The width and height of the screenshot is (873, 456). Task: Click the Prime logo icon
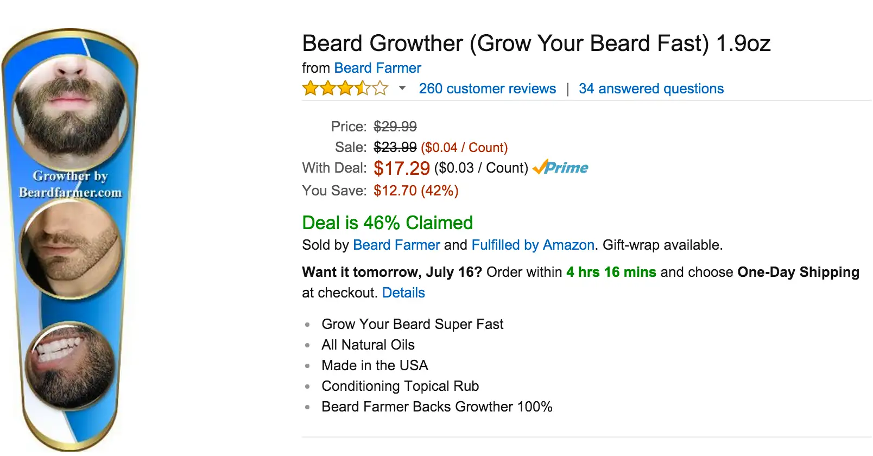(x=560, y=168)
